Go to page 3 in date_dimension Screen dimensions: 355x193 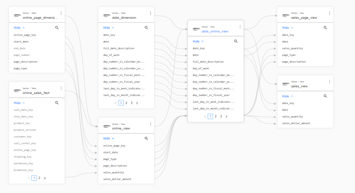tap(132, 103)
